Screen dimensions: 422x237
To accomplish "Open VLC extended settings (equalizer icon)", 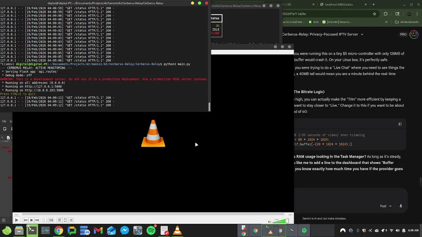I will (51, 220).
